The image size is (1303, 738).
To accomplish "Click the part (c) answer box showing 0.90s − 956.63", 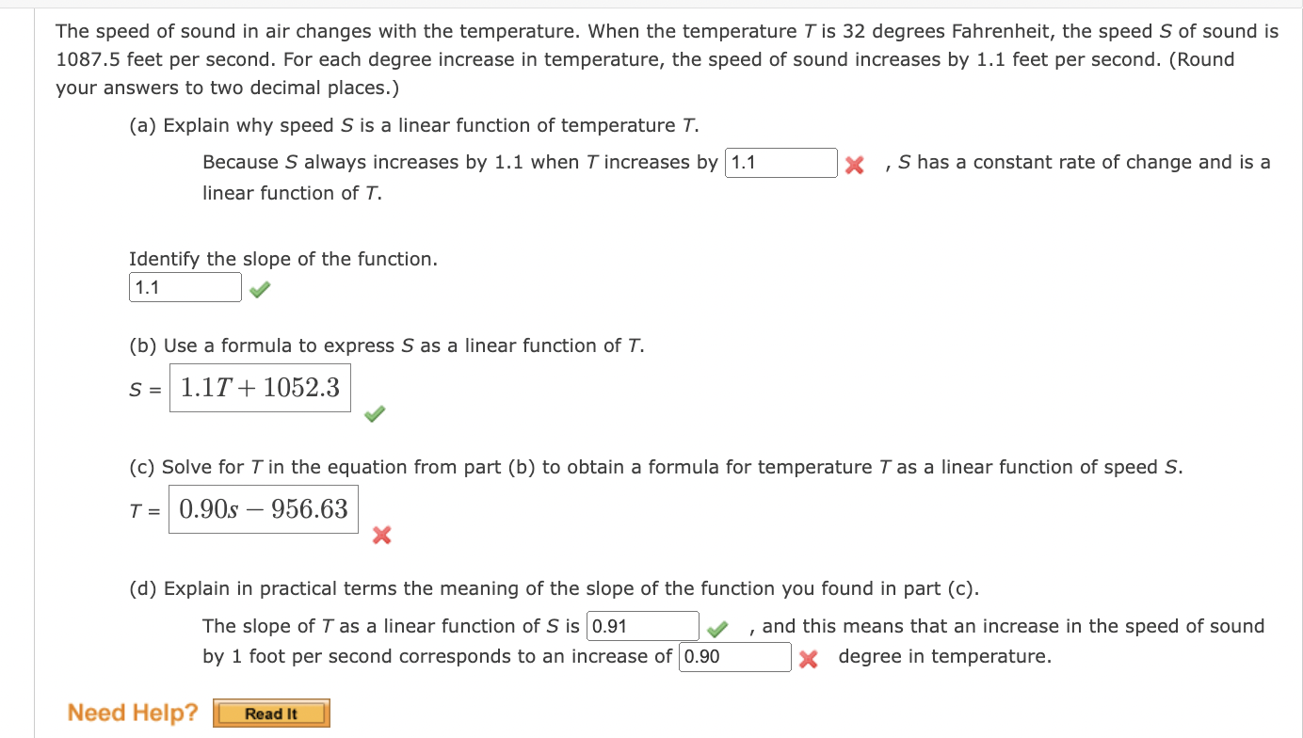I will click(x=263, y=508).
